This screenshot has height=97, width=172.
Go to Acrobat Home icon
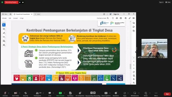(10, 14)
